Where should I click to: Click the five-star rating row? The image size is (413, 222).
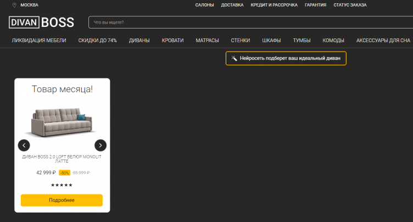point(62,185)
